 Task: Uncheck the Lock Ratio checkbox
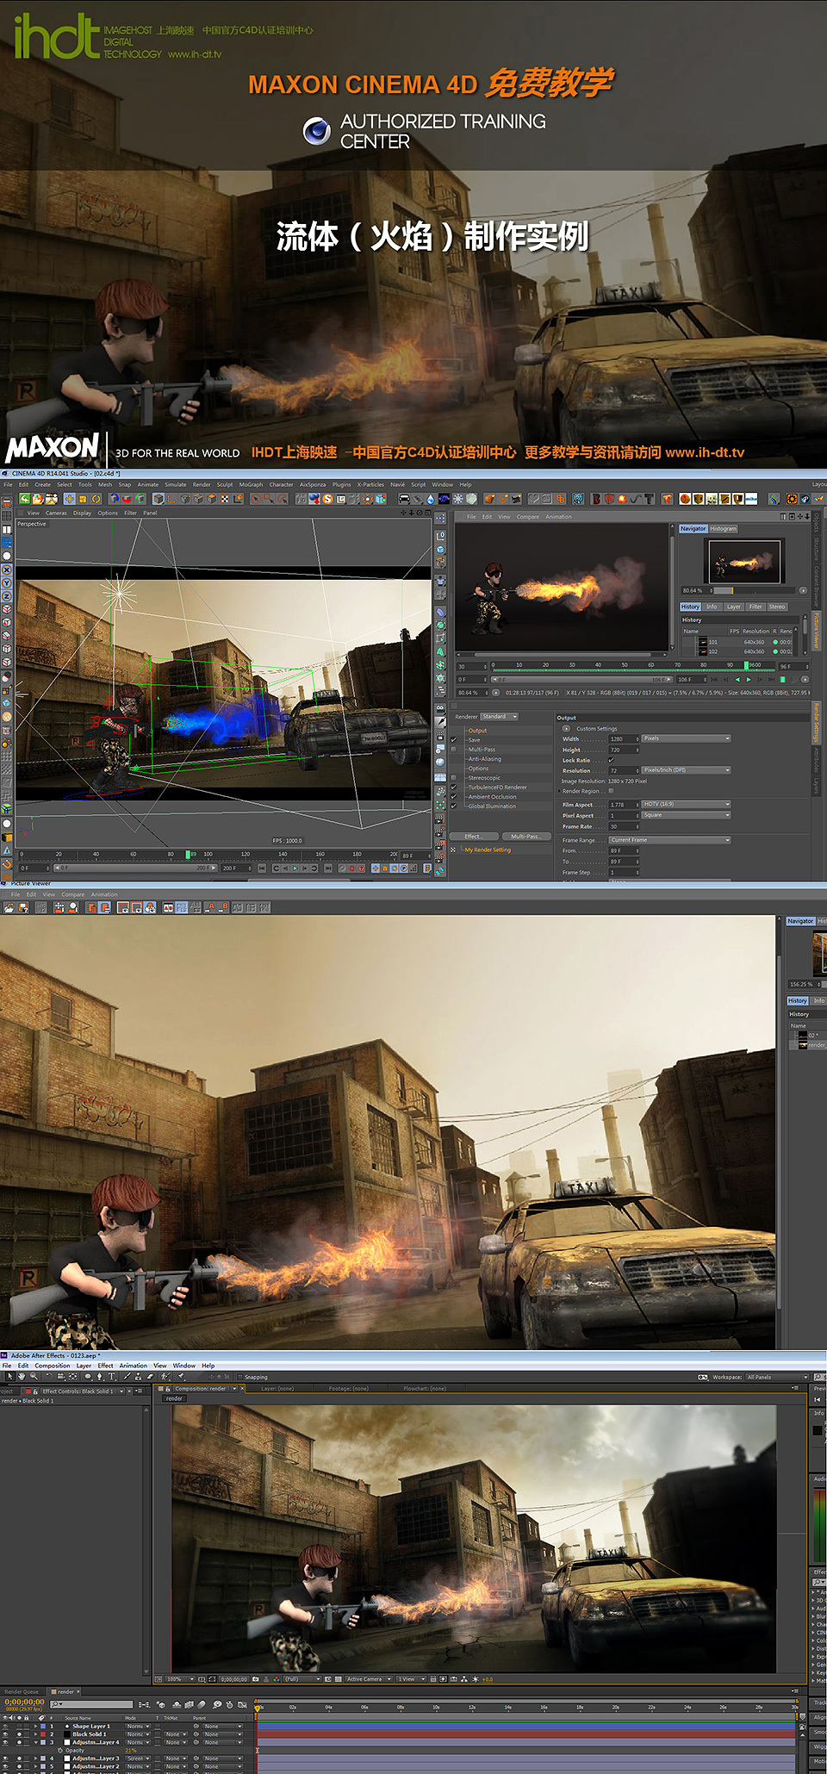click(612, 760)
